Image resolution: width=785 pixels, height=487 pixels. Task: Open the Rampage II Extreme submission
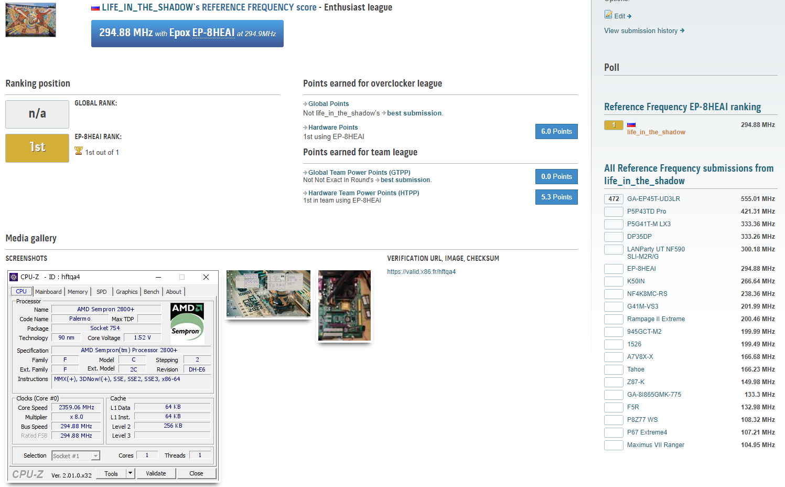tap(656, 319)
